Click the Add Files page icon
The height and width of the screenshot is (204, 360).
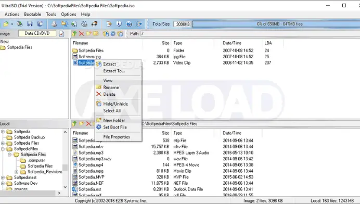(109, 24)
